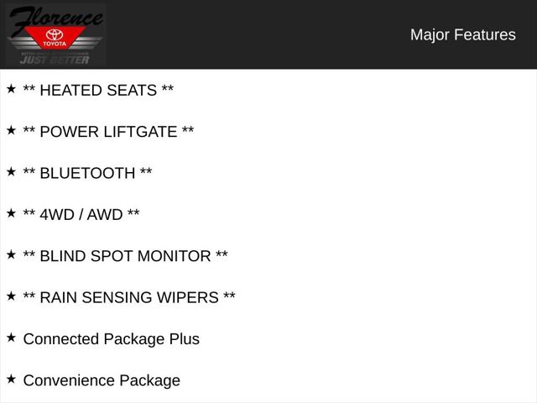
Task: Select the Major Features heading
Action: [x=463, y=35]
